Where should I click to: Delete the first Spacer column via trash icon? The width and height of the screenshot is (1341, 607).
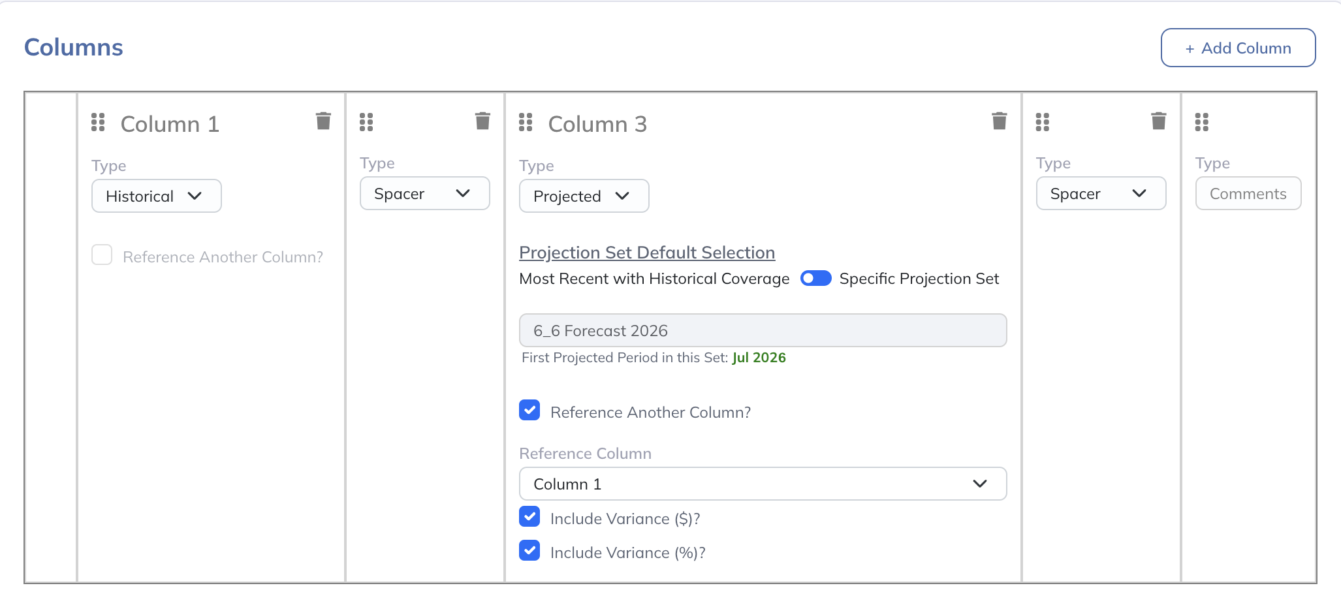[x=482, y=121]
